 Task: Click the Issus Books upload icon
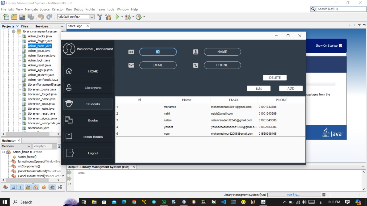click(x=69, y=137)
